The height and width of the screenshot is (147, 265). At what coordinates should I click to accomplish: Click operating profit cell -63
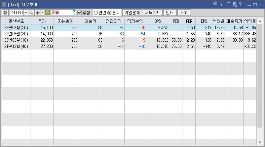pyautogui.click(x=114, y=34)
